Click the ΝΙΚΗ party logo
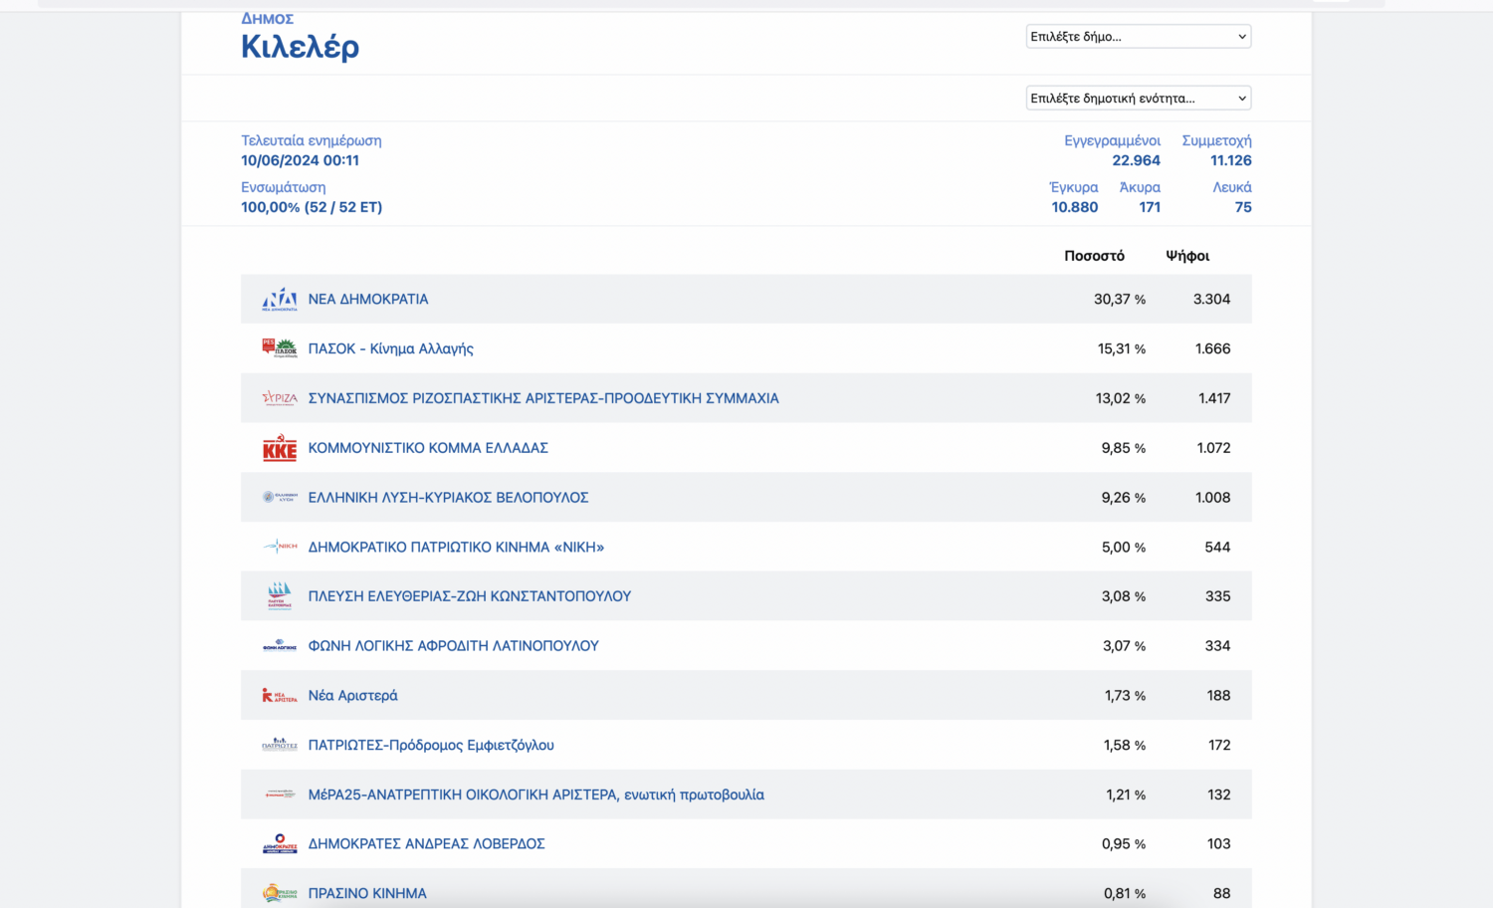The width and height of the screenshot is (1493, 908). (x=280, y=547)
